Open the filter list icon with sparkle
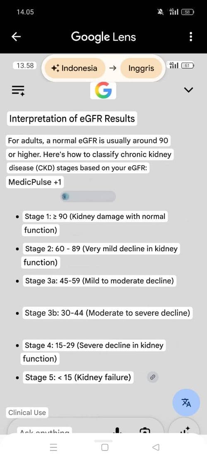 pyautogui.click(x=18, y=90)
